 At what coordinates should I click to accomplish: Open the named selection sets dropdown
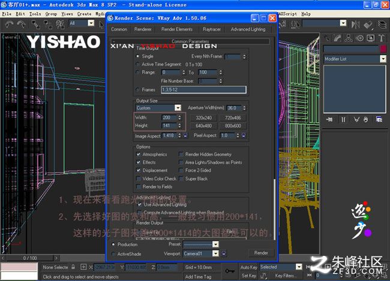coord(343,23)
